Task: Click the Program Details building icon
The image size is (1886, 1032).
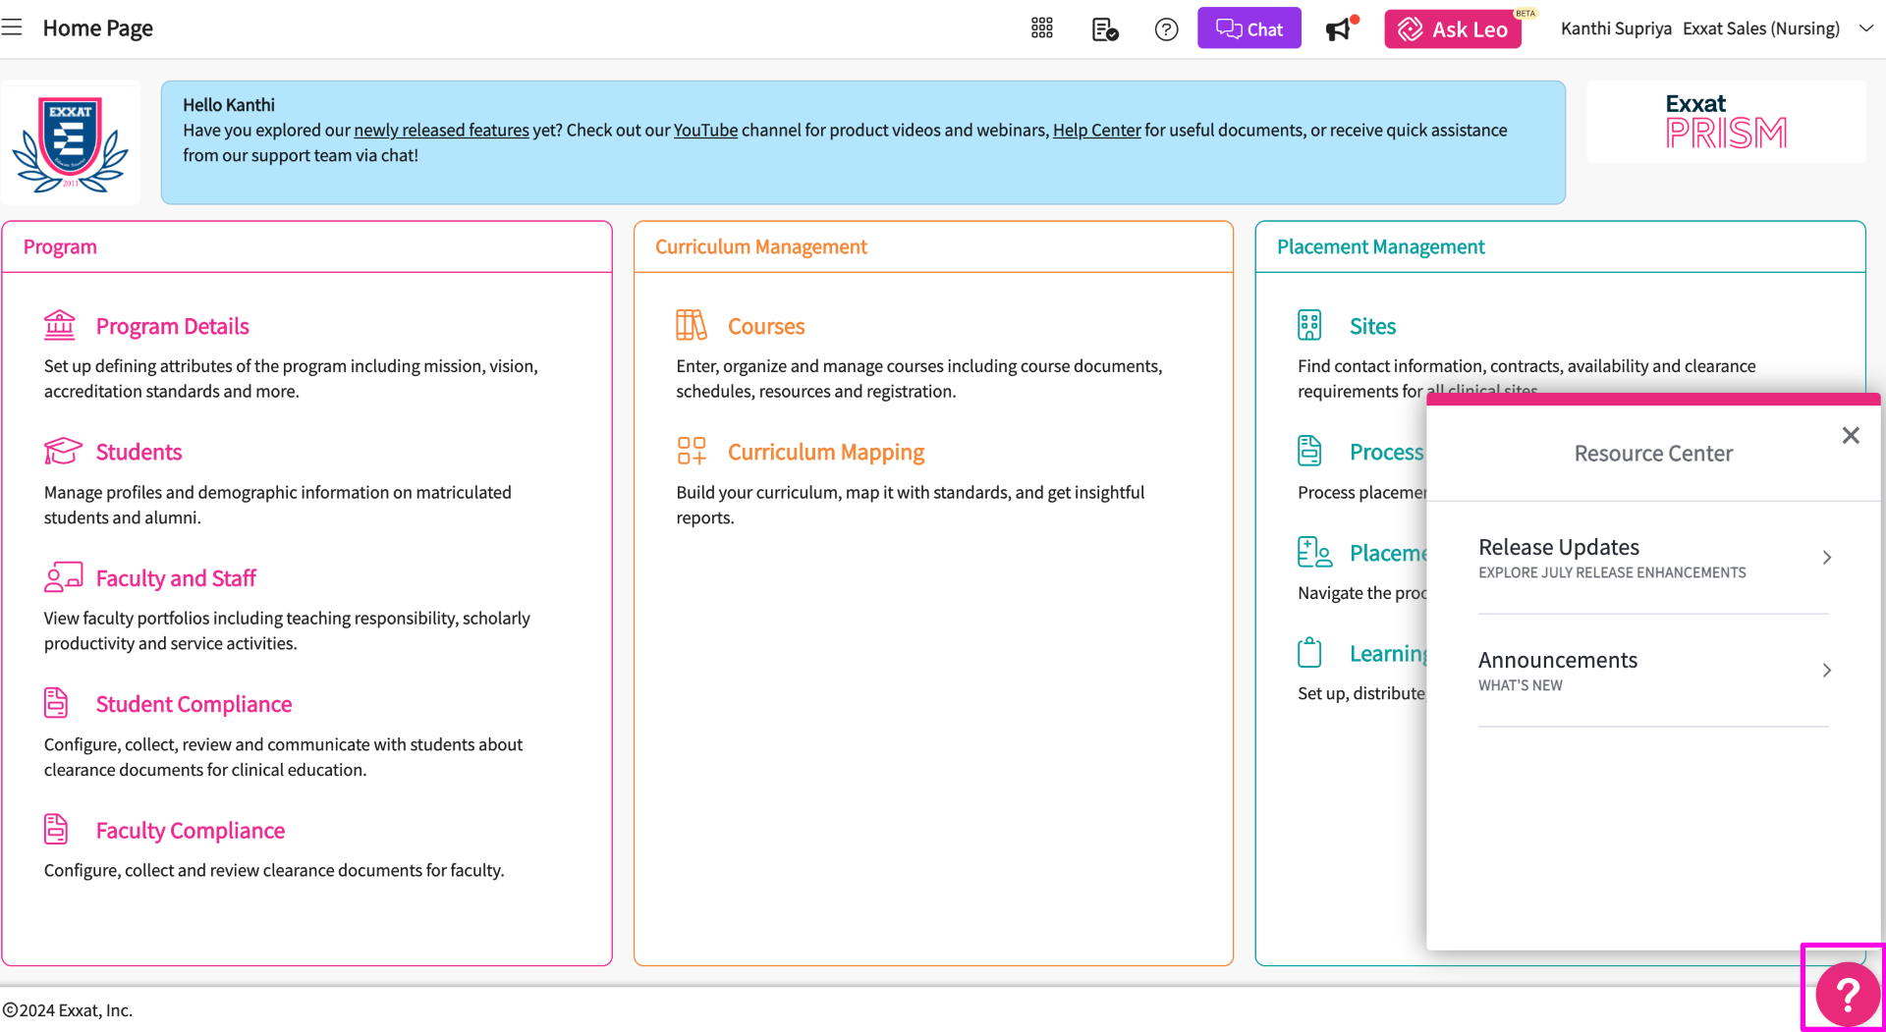Action: [60, 325]
